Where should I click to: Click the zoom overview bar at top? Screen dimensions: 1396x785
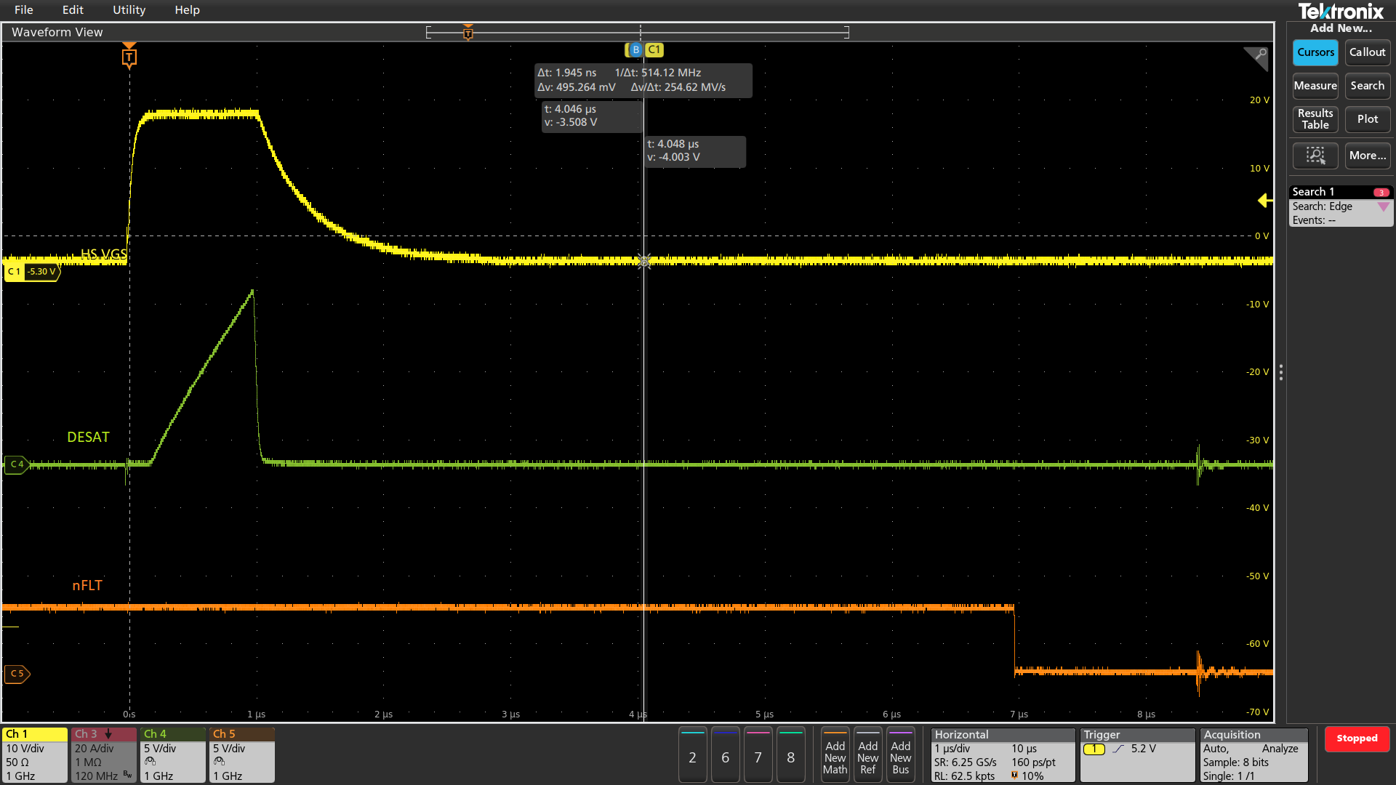coord(637,32)
